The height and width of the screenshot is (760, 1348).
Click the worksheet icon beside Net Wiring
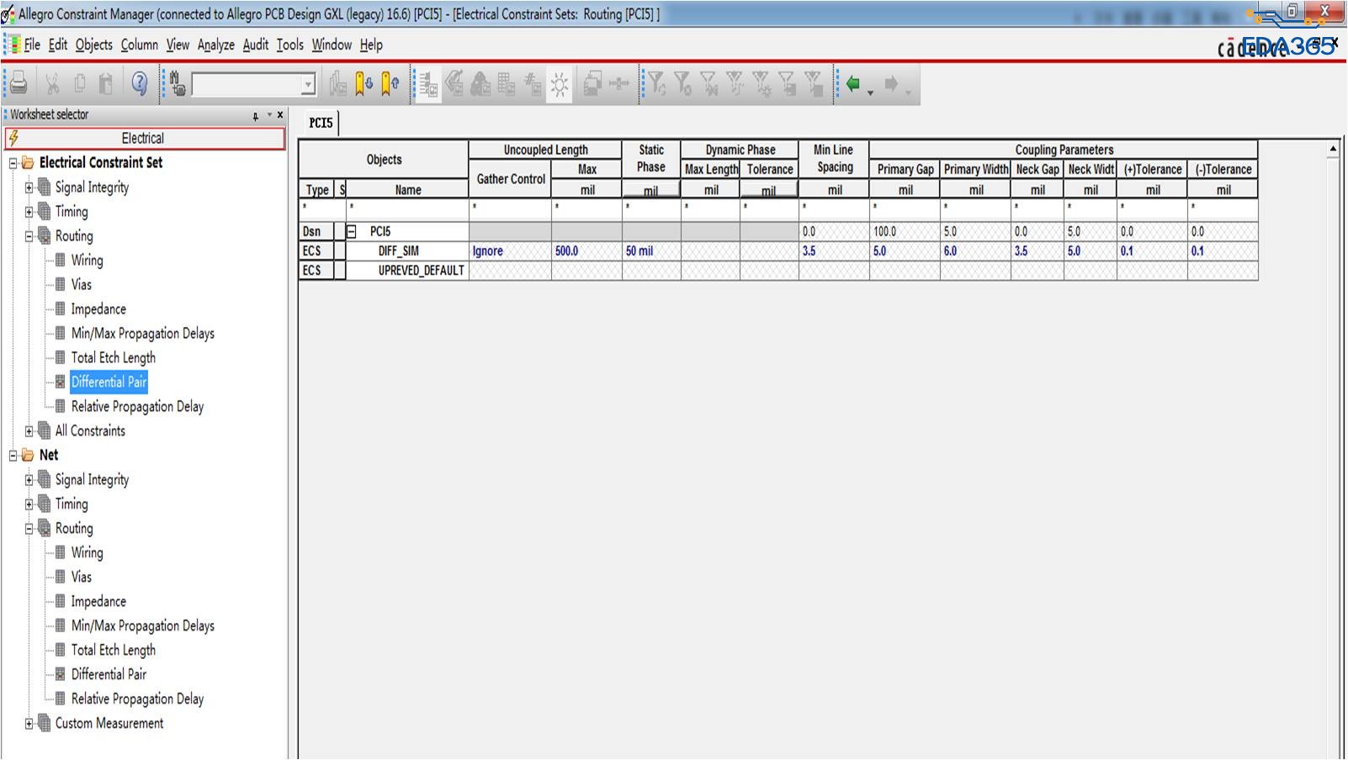[x=60, y=552]
